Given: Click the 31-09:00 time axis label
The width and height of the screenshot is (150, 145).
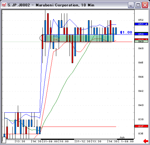Looking at the screenshot, I should pyautogui.click(x=51, y=141).
